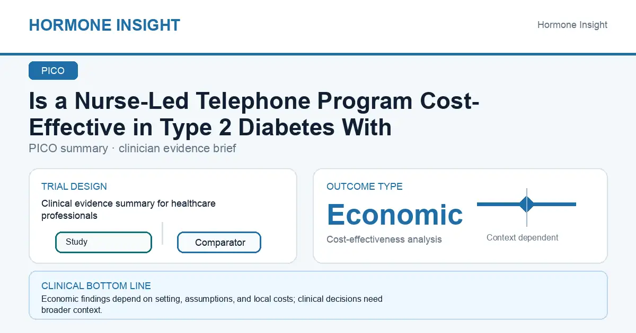Select the PICO tag badge
The image size is (636, 333).
53,71
